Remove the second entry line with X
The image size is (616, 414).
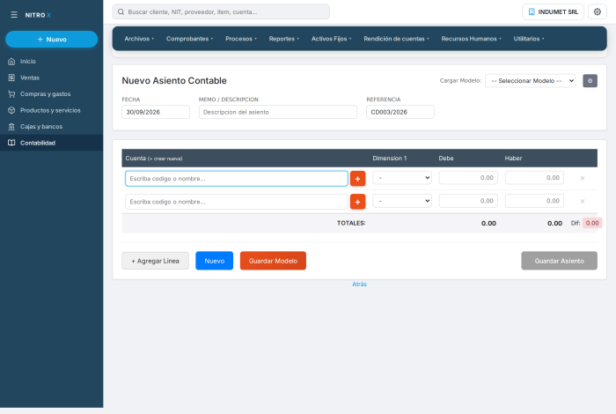(x=583, y=202)
